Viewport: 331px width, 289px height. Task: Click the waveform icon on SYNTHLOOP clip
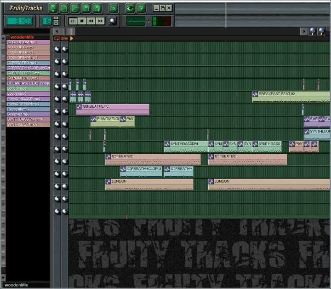point(307,132)
